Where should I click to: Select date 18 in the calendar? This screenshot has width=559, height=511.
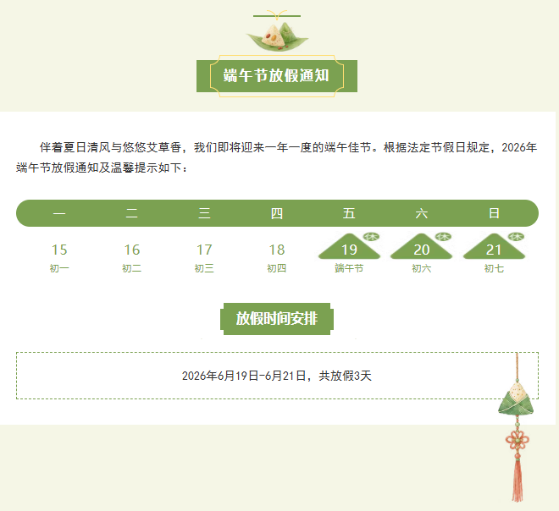point(277,250)
